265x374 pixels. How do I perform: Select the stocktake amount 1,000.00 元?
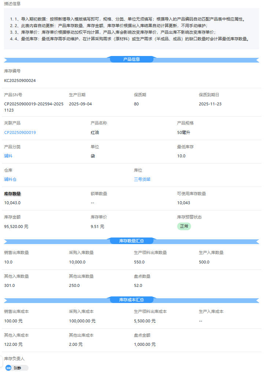(145, 344)
